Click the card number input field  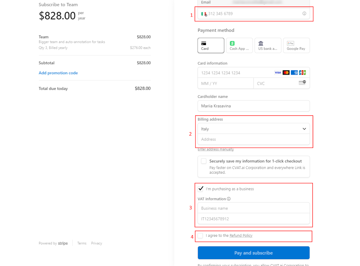[234, 72]
